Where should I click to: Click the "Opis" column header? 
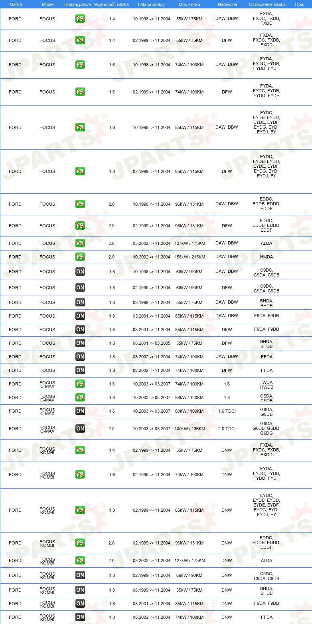point(299,4)
